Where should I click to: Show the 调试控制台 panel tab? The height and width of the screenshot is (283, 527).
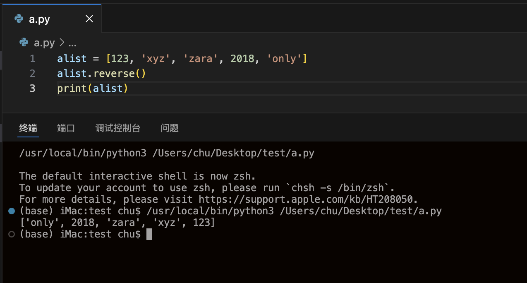point(118,128)
